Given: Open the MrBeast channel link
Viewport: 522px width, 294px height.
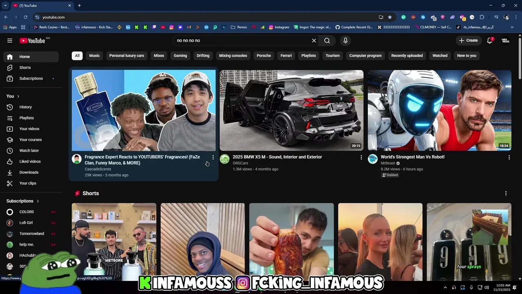Looking at the screenshot, I should 388,163.
